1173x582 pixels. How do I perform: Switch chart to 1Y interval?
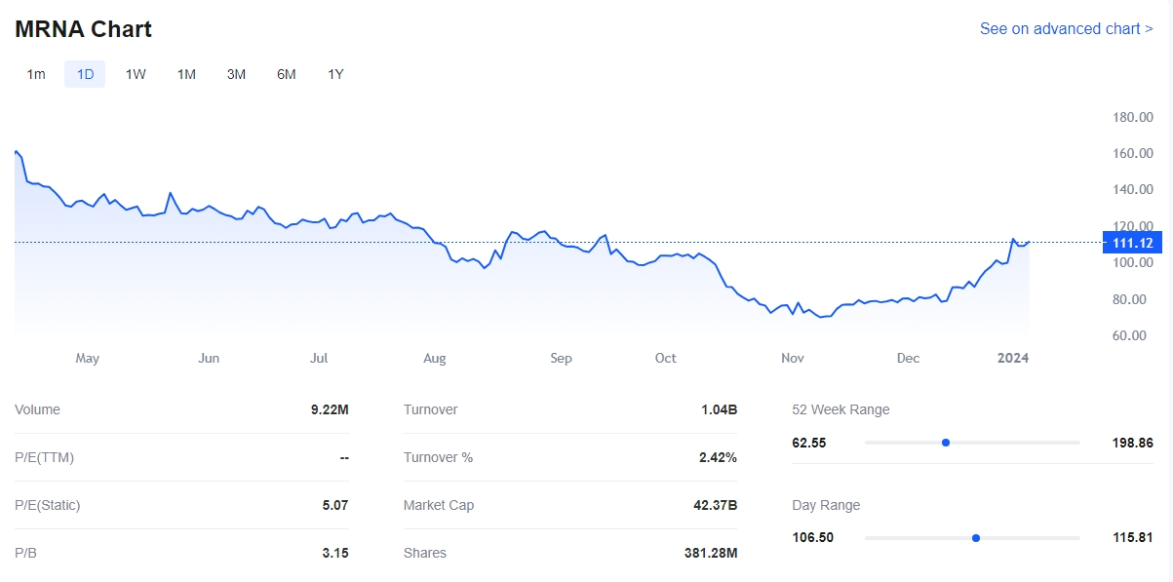(335, 74)
